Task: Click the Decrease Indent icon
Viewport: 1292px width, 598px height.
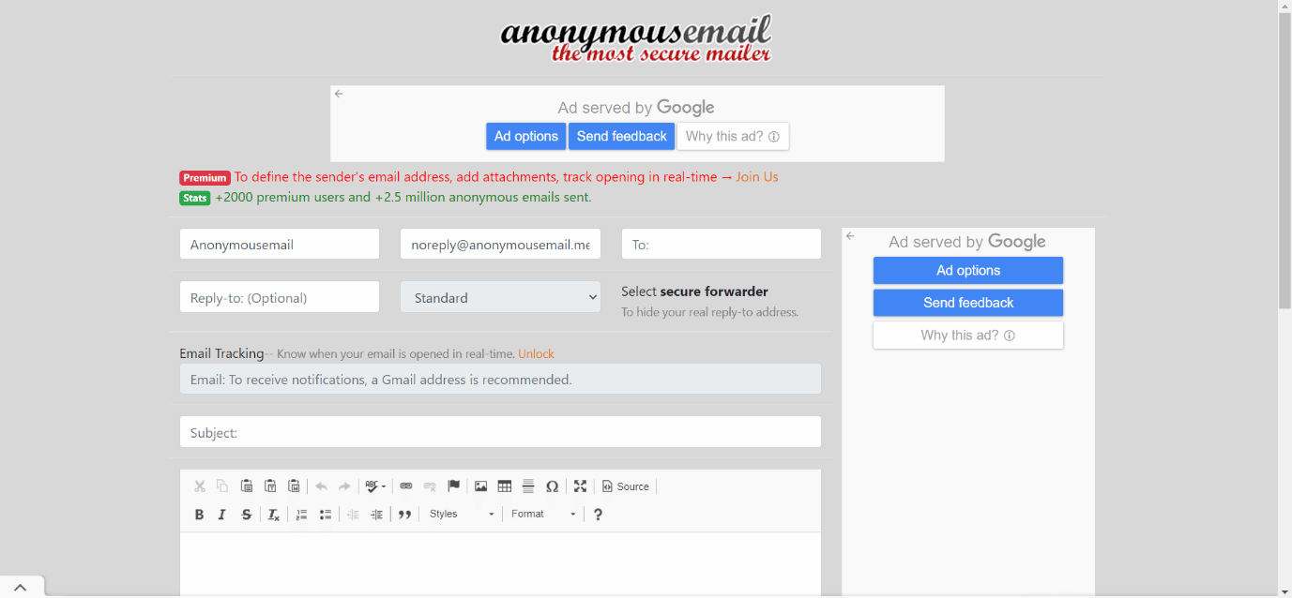Action: pyautogui.click(x=353, y=515)
